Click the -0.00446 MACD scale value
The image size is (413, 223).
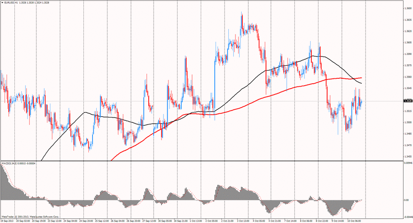point(408,217)
